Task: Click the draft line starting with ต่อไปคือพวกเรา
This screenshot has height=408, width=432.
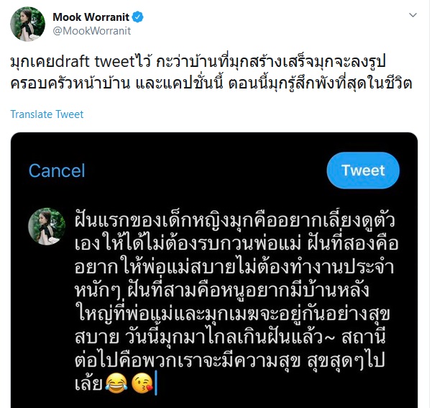Action: pos(229,360)
